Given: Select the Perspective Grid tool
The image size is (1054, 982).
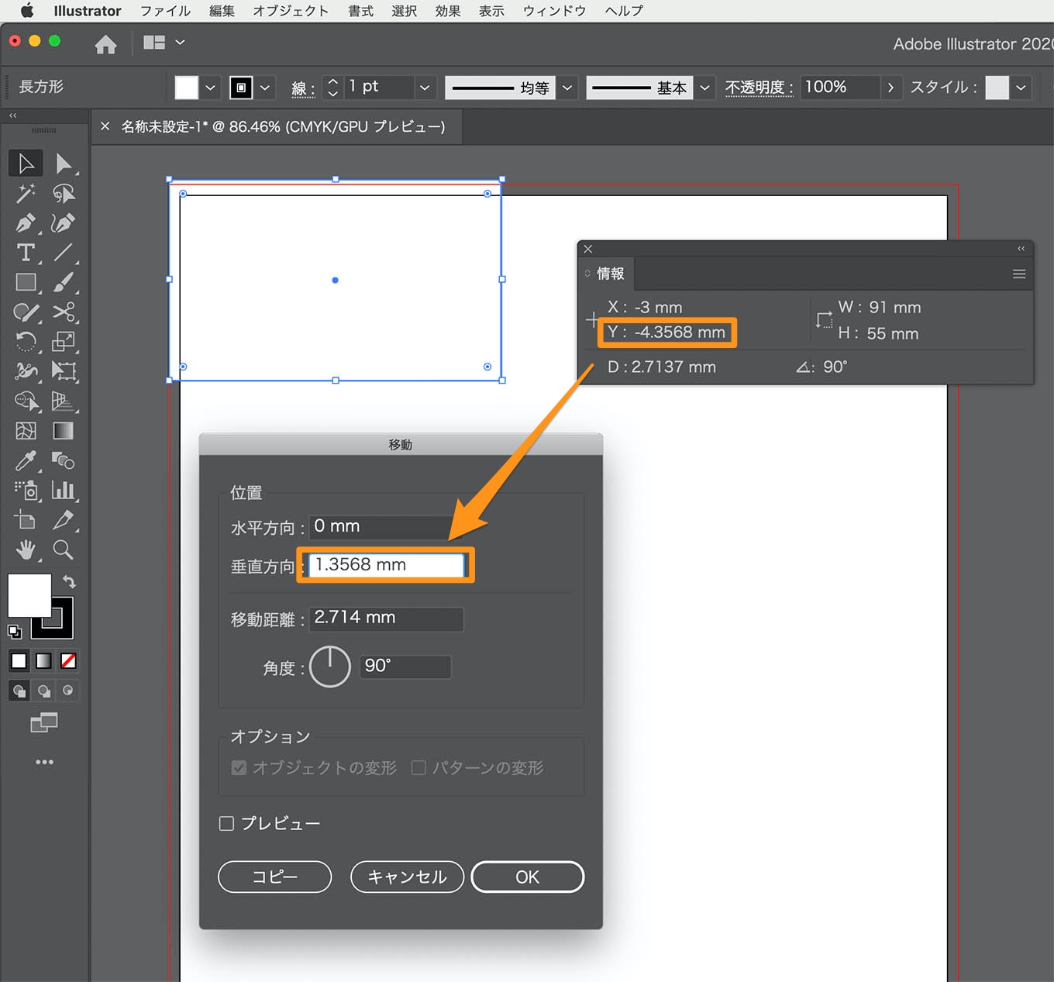Looking at the screenshot, I should click(64, 401).
